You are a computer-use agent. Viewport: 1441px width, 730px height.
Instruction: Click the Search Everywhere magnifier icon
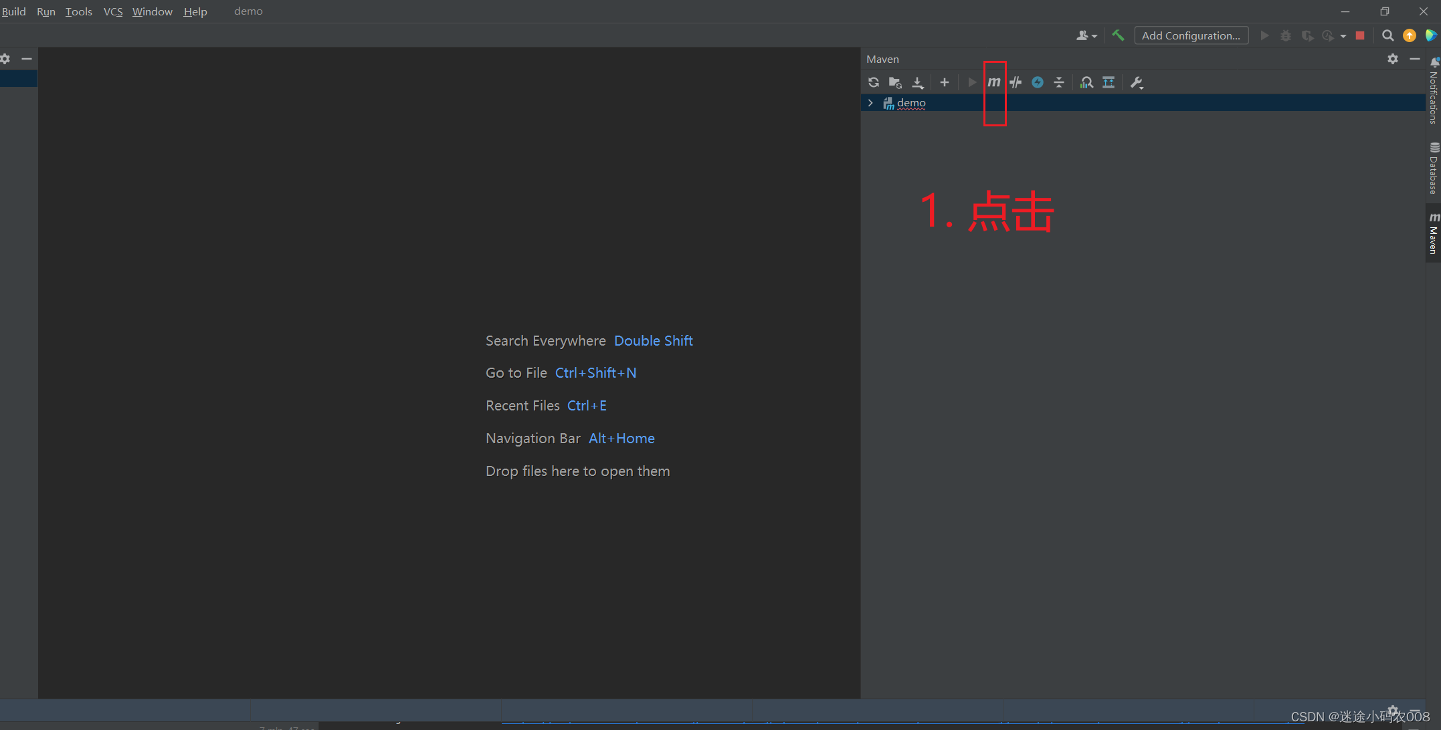point(1388,35)
